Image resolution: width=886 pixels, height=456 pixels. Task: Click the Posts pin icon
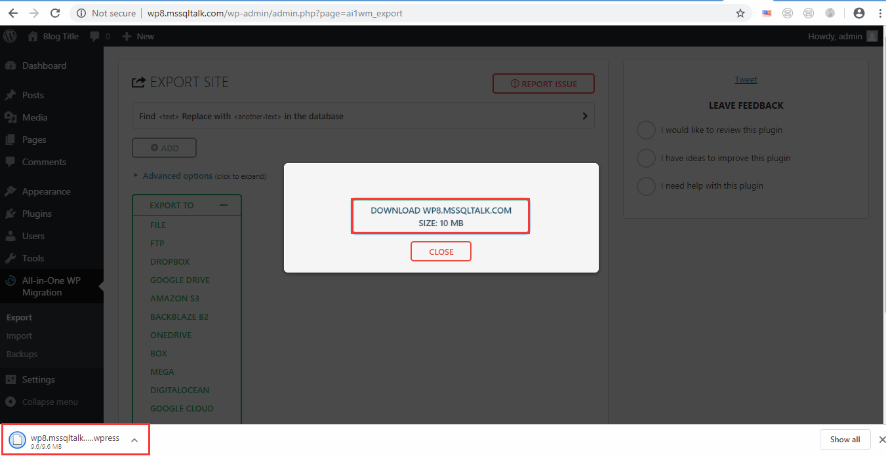[x=10, y=95]
